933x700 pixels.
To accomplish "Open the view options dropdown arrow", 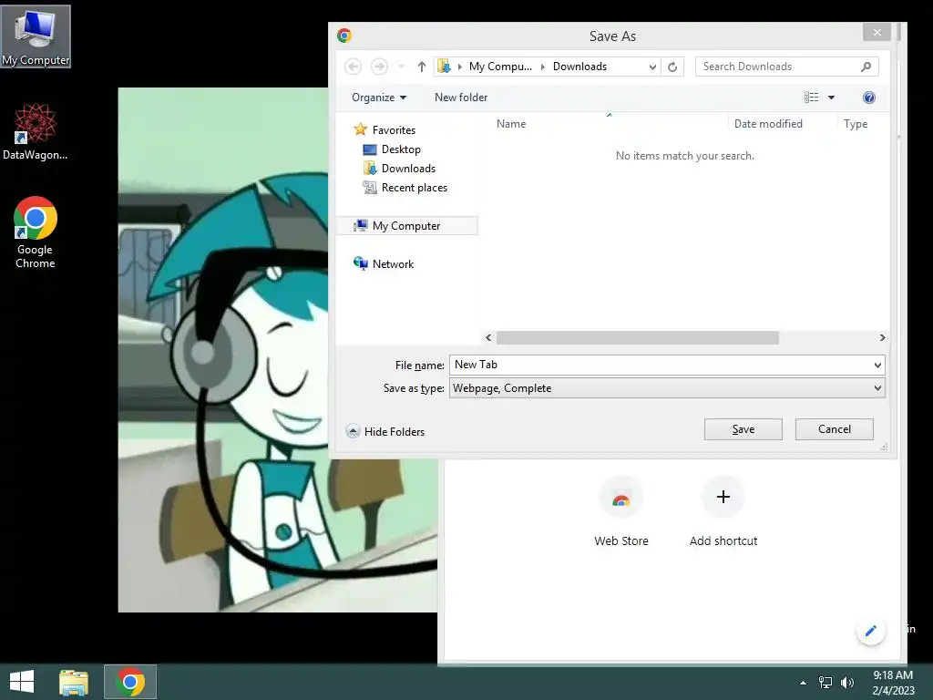I will tap(831, 98).
